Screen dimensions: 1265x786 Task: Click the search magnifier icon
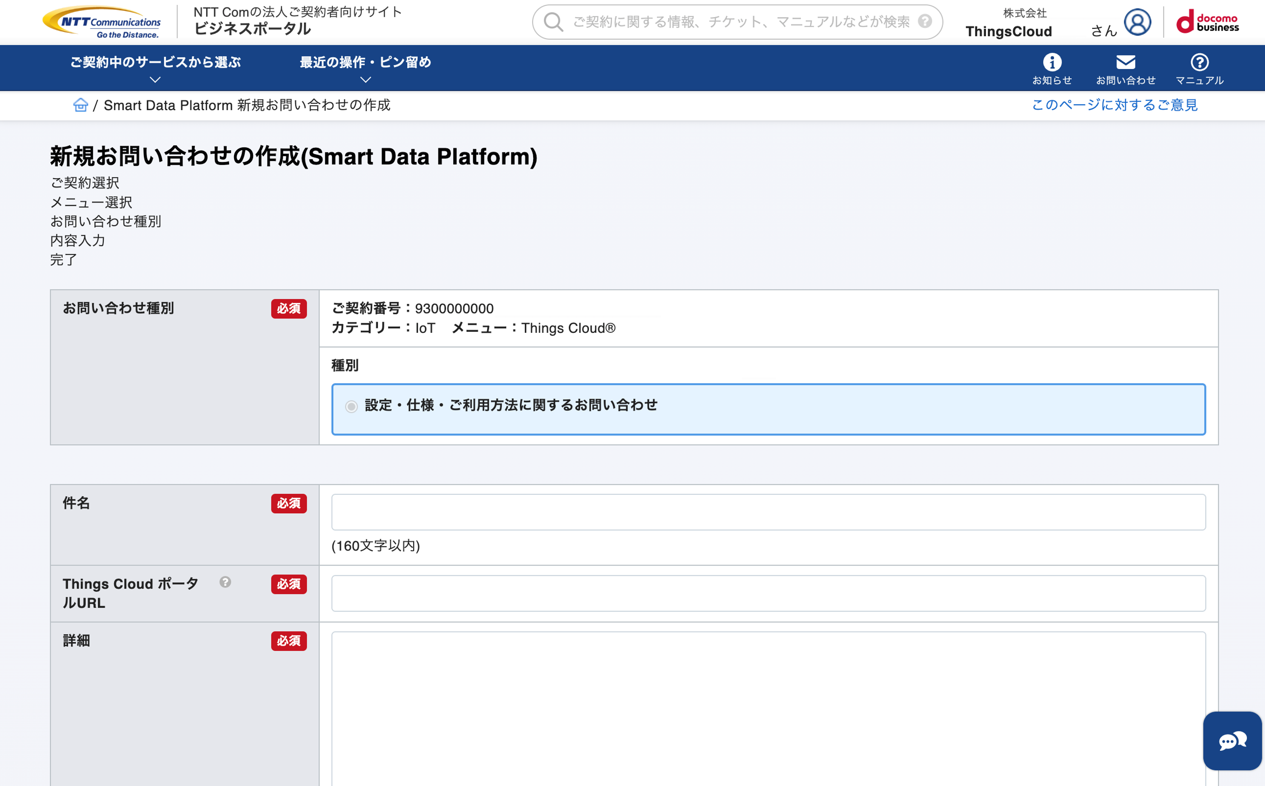click(x=553, y=22)
